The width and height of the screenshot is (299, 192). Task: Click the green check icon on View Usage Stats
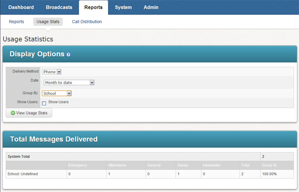point(13,113)
